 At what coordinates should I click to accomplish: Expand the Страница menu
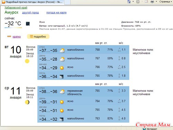coord(165,2)
